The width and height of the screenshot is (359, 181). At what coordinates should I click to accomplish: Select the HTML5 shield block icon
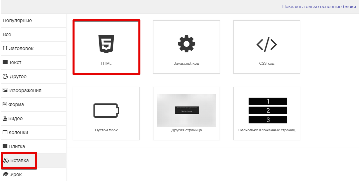tap(106, 44)
